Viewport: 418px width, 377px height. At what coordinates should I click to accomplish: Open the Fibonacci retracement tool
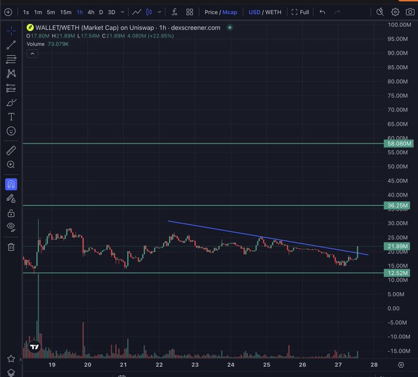(11, 59)
